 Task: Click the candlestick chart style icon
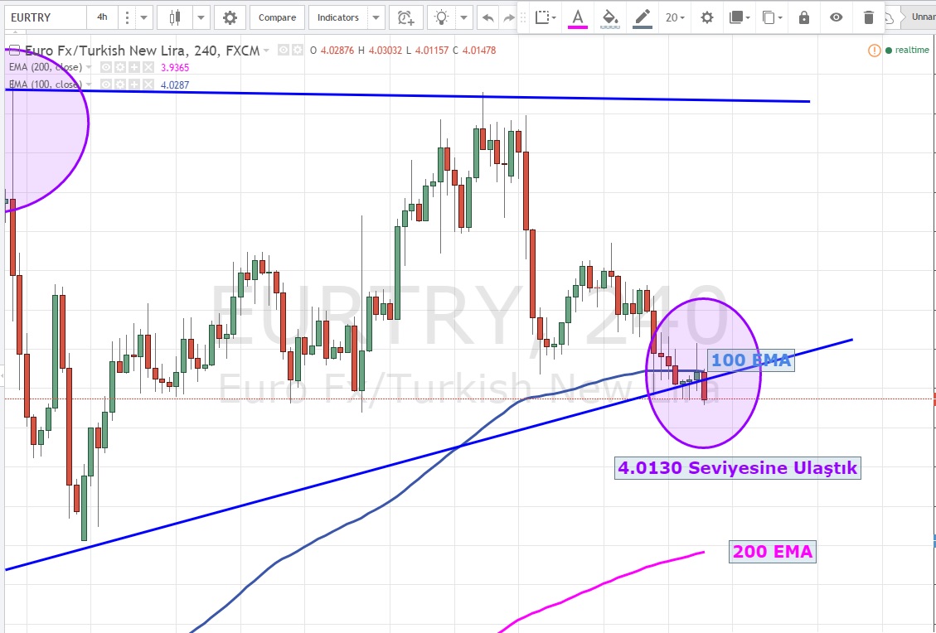click(x=174, y=17)
